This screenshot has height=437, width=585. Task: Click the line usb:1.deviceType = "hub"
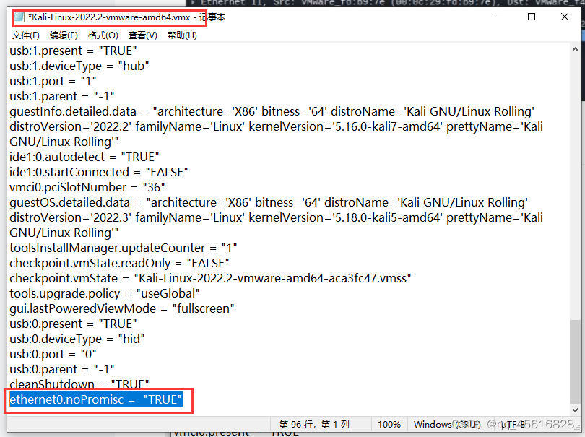coord(79,66)
